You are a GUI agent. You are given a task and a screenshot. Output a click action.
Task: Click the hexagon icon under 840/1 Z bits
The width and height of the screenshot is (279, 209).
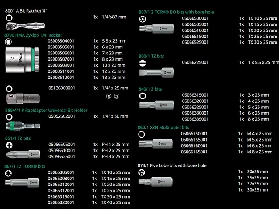(x=143, y=96)
